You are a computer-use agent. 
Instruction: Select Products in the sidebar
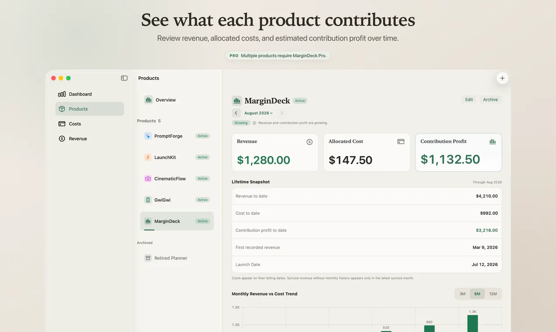[x=90, y=109]
